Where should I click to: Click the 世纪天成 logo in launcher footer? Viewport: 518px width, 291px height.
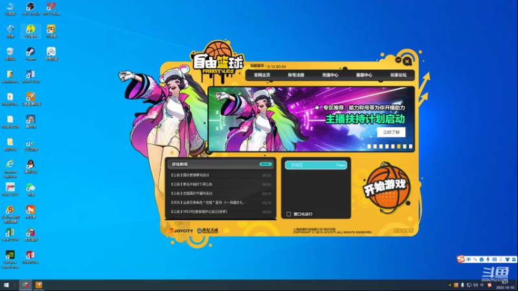point(207,231)
